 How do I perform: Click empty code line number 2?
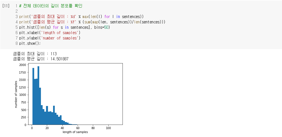17,11
